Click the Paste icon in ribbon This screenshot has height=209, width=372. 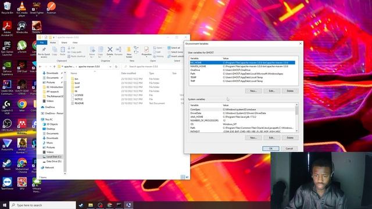coord(62,51)
